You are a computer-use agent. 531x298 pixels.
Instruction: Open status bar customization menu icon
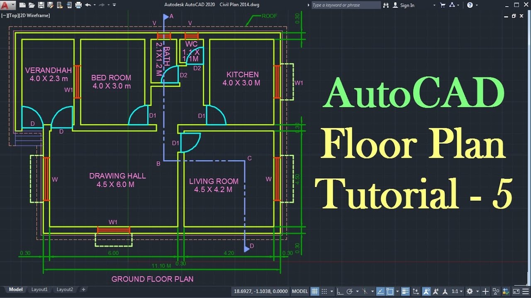pos(526,291)
